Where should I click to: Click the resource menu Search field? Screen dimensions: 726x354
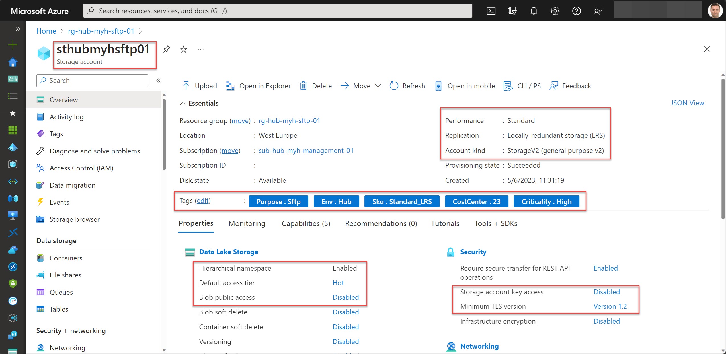92,81
